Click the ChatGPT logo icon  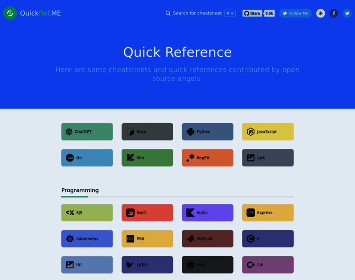(x=69, y=132)
